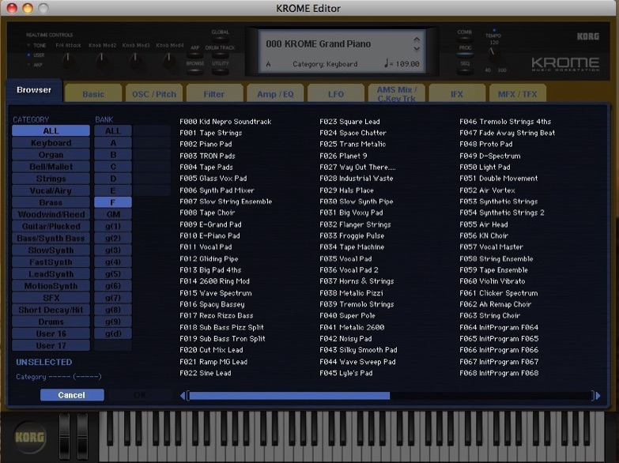The image size is (619, 463).
Task: Click the Knob Mod4 control
Action: pyautogui.click(x=169, y=59)
